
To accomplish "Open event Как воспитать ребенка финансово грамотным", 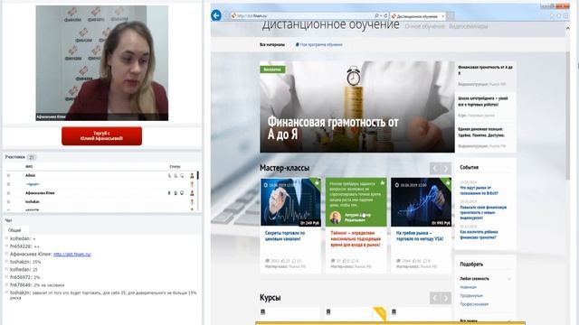I will click(479, 235).
